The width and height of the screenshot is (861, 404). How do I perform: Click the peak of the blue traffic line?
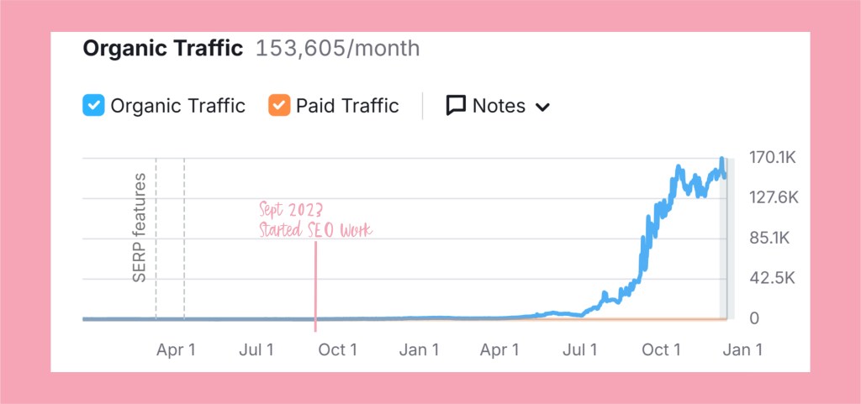click(x=721, y=159)
